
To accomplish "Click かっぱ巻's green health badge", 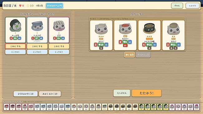I will point(15,38).
